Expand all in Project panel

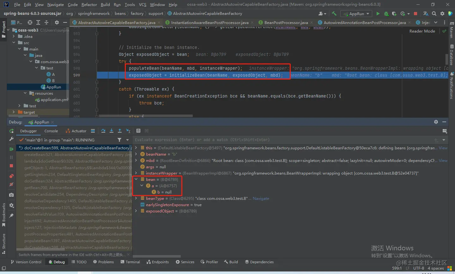[x=38, y=22]
